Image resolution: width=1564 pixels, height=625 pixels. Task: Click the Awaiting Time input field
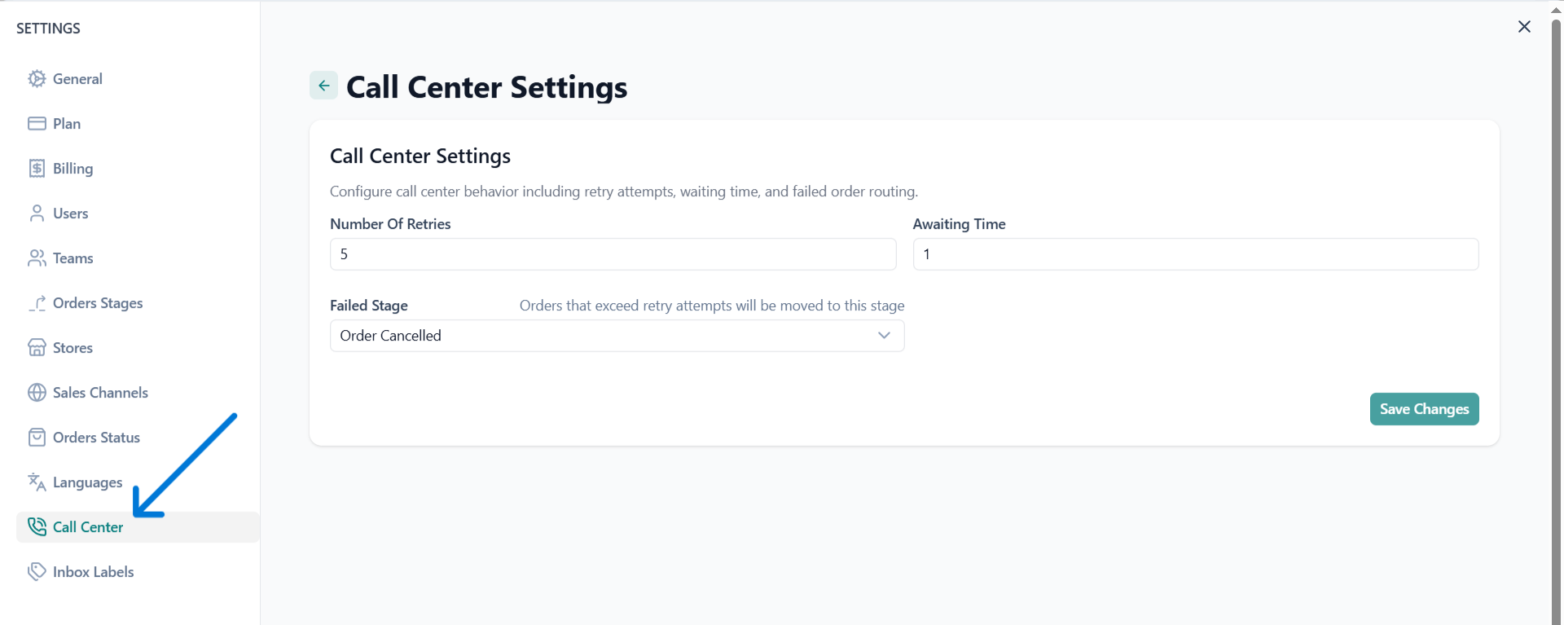click(1195, 254)
